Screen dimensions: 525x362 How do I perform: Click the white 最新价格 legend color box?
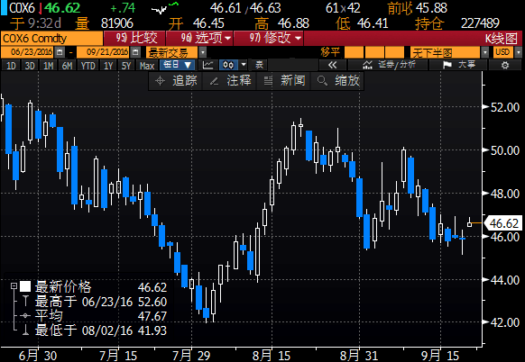pos(25,286)
